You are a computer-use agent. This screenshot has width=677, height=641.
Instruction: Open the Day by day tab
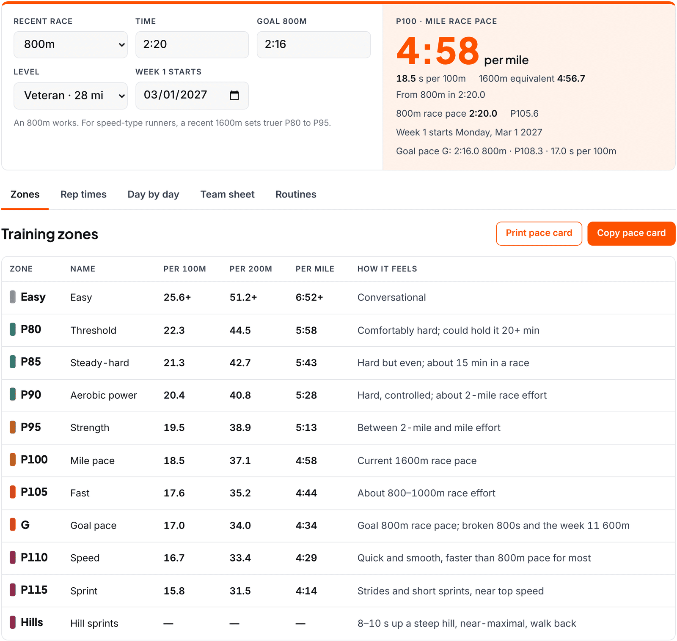(x=153, y=194)
